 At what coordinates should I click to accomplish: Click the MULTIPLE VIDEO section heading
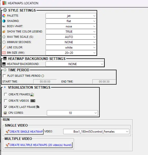pos(18,139)
